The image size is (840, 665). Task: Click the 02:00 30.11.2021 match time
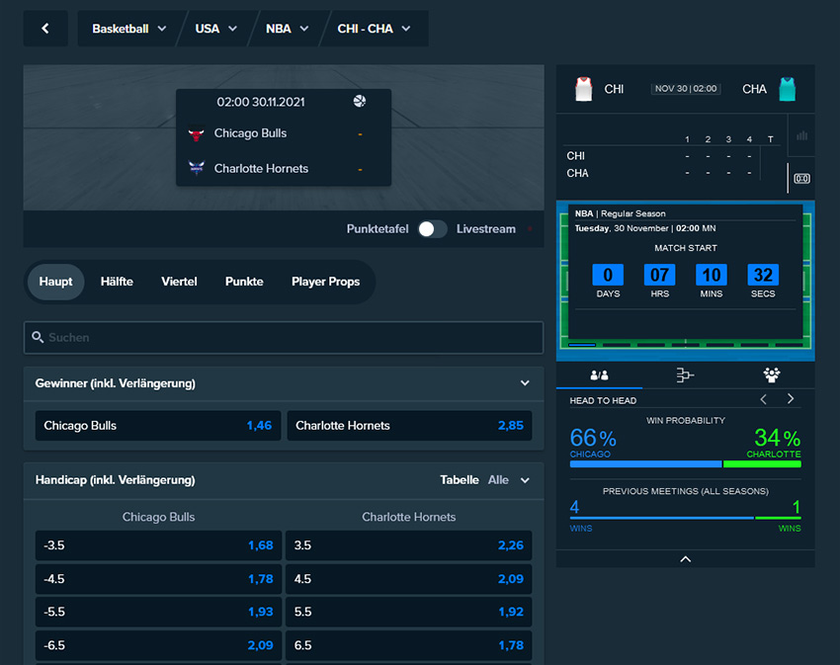(x=260, y=102)
